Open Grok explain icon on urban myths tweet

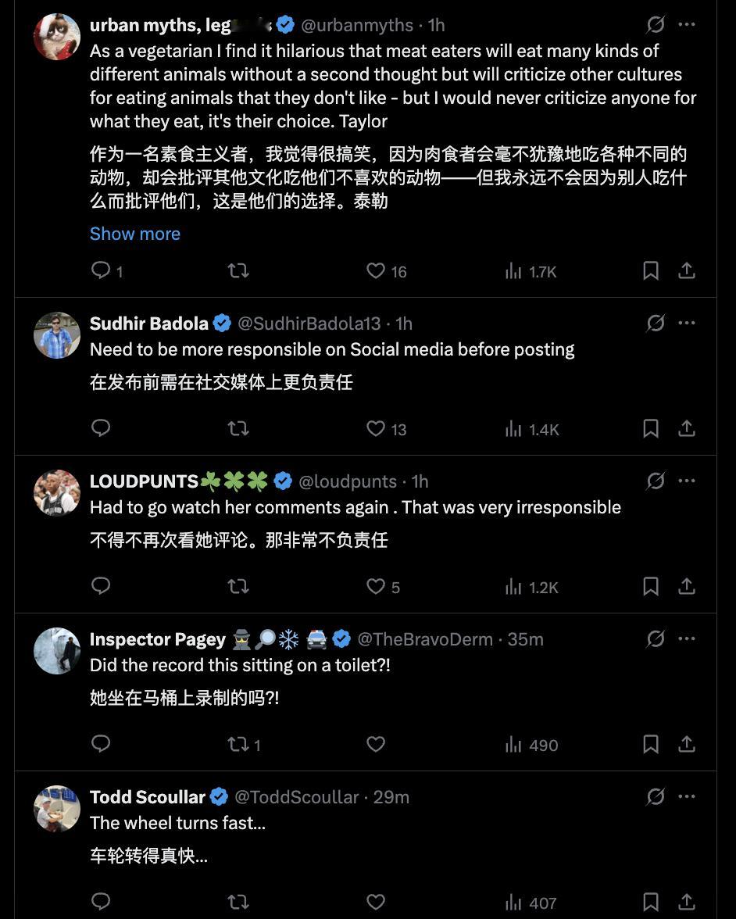tap(655, 25)
